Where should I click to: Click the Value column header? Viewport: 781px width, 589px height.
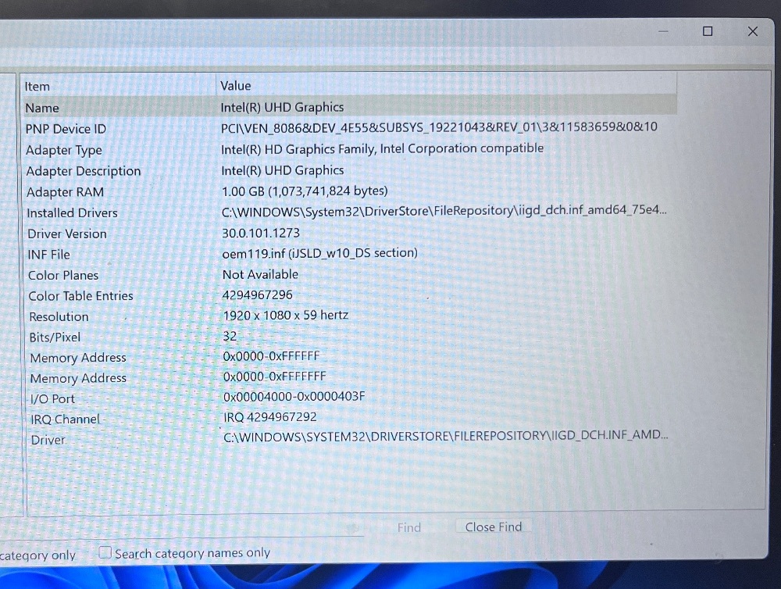[x=446, y=85]
